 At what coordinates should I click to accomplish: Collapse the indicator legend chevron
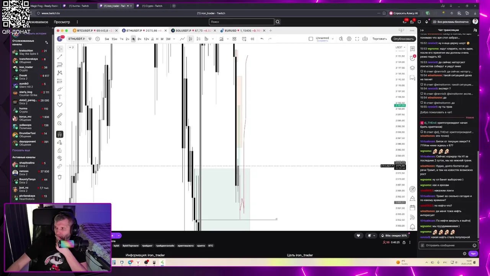pyautogui.click(x=71, y=47)
